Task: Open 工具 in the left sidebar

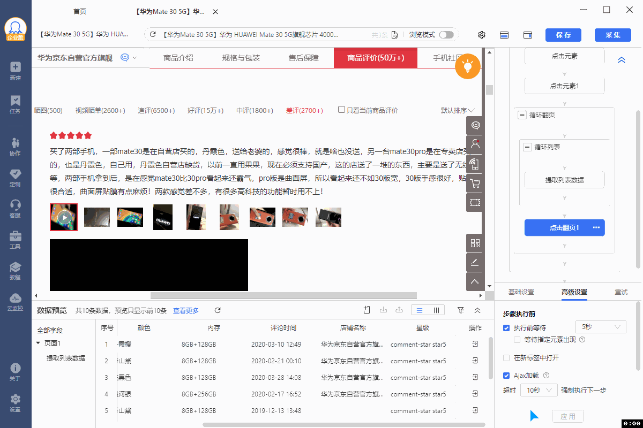Action: [x=15, y=240]
